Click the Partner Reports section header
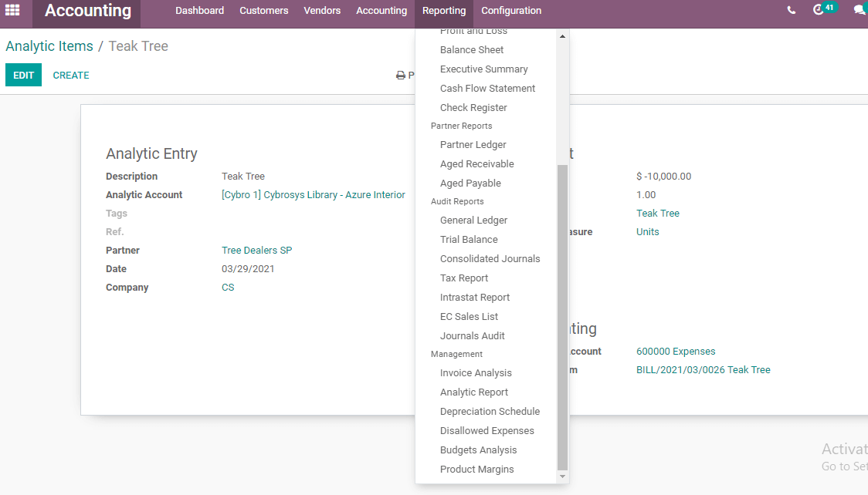The width and height of the screenshot is (868, 495). pos(461,126)
